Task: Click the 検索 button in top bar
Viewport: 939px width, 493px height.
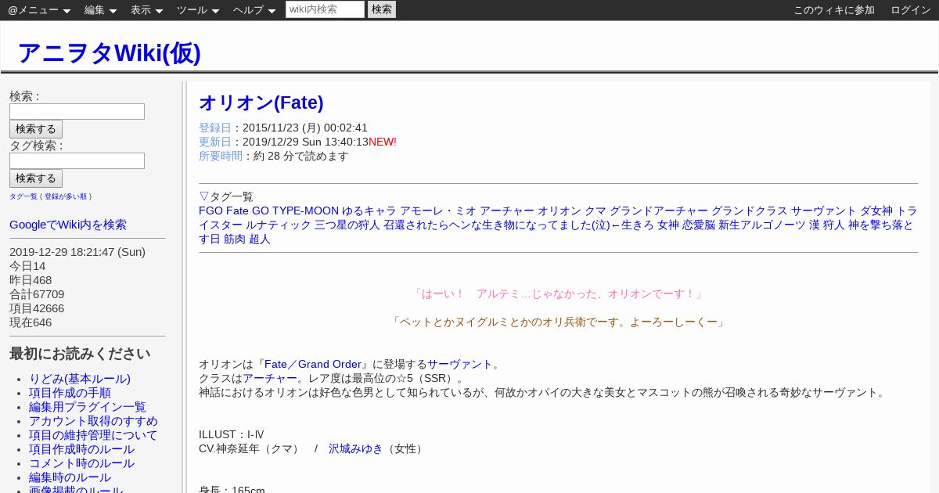Action: tap(382, 9)
